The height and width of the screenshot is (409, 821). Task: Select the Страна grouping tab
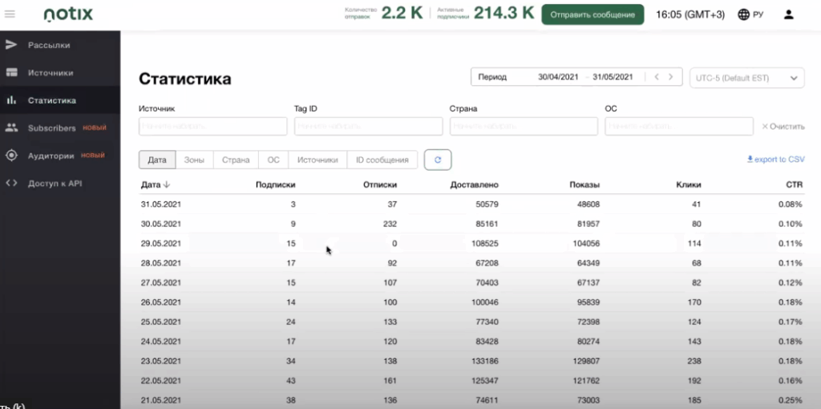coord(236,160)
